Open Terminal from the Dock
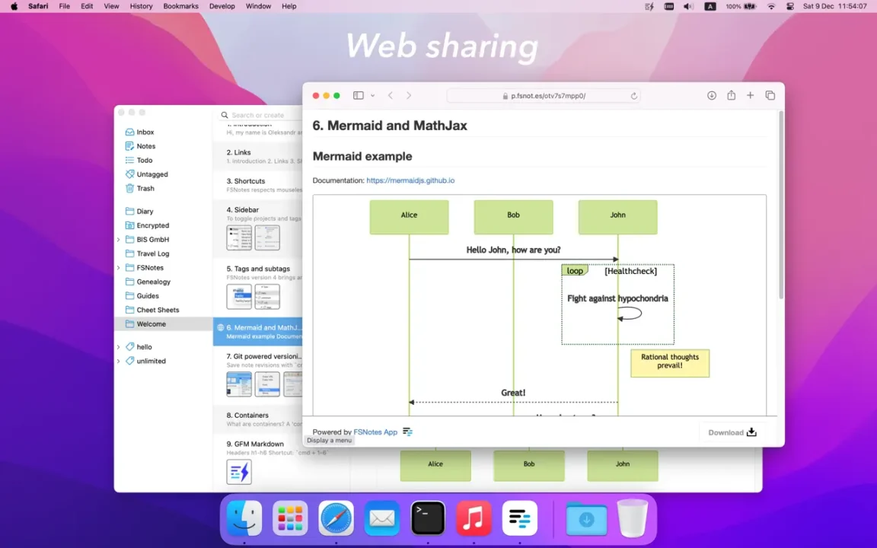 [428, 518]
